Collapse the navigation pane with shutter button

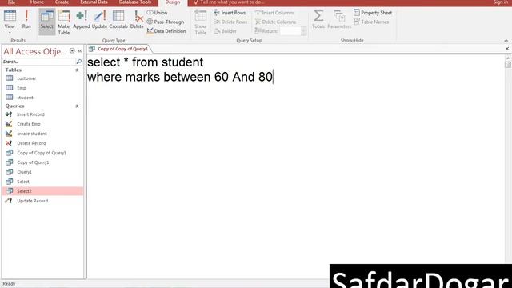pyautogui.click(x=80, y=51)
